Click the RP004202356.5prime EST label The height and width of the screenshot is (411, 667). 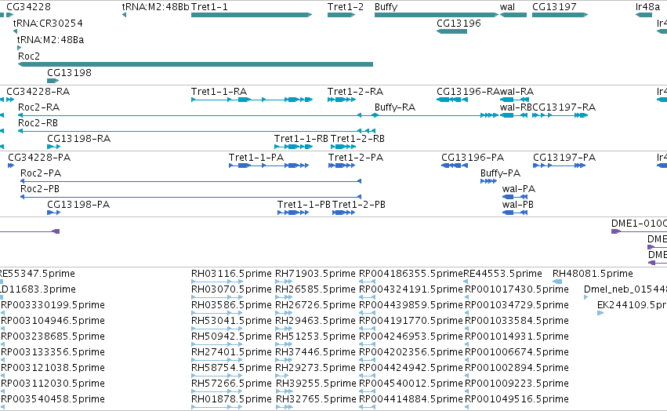411,352
